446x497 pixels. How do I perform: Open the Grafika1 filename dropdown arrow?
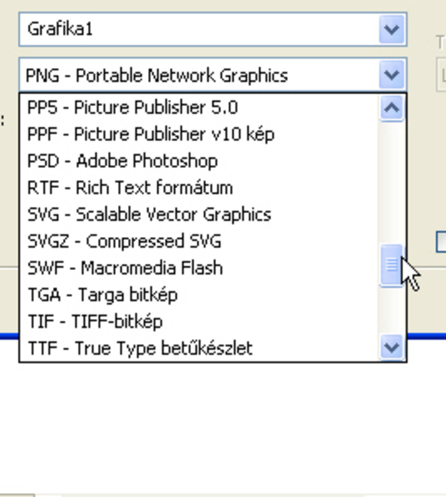tap(392, 30)
